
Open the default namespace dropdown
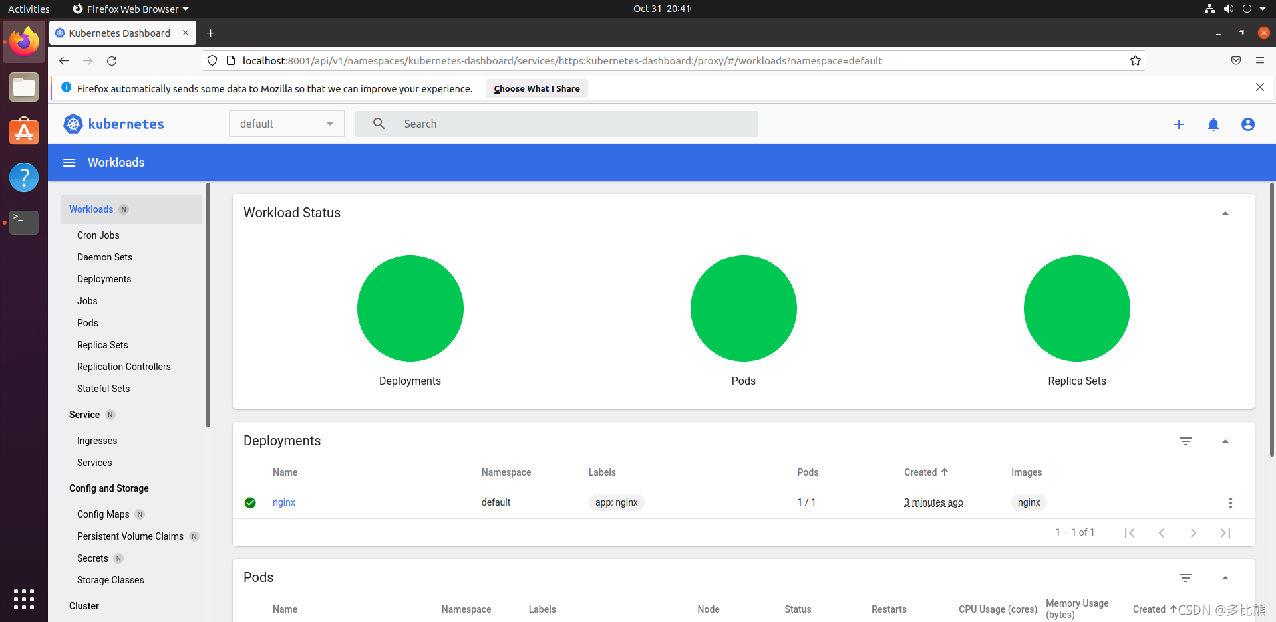[x=287, y=124]
